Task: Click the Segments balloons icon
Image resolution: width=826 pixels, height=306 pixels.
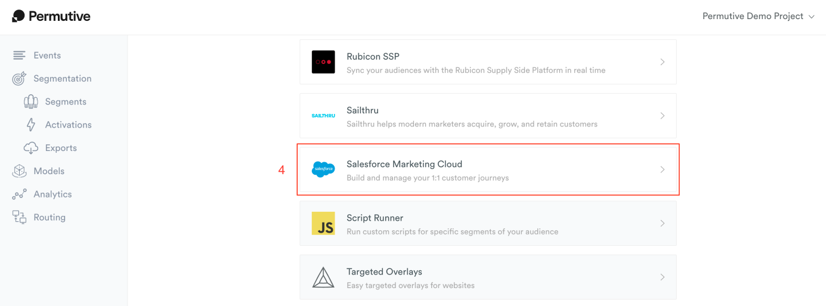Action: pos(31,102)
